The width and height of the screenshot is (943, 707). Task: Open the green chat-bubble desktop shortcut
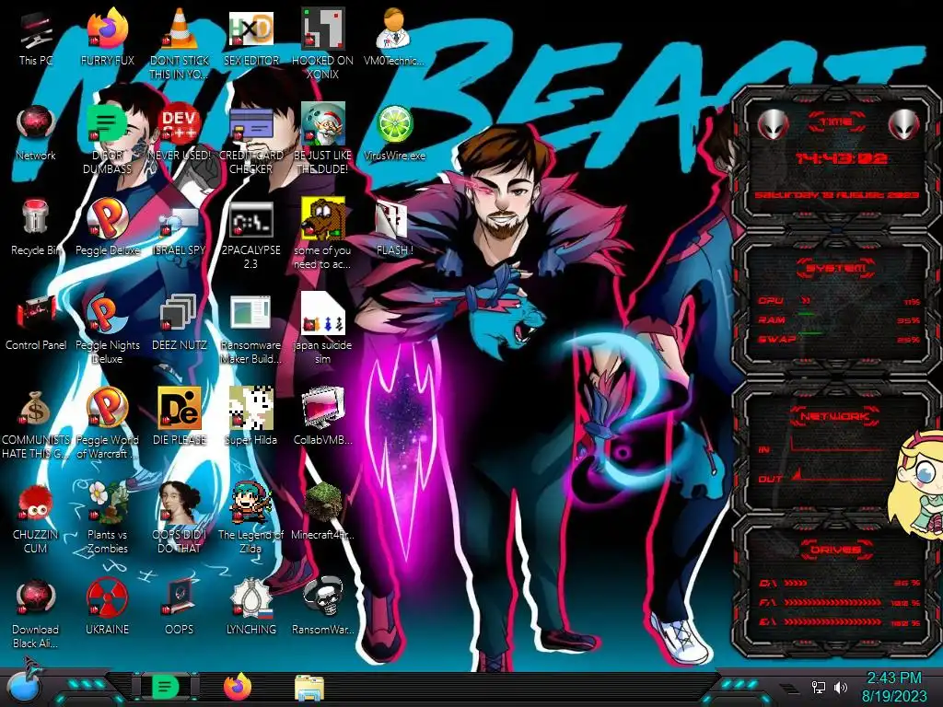tap(107, 138)
